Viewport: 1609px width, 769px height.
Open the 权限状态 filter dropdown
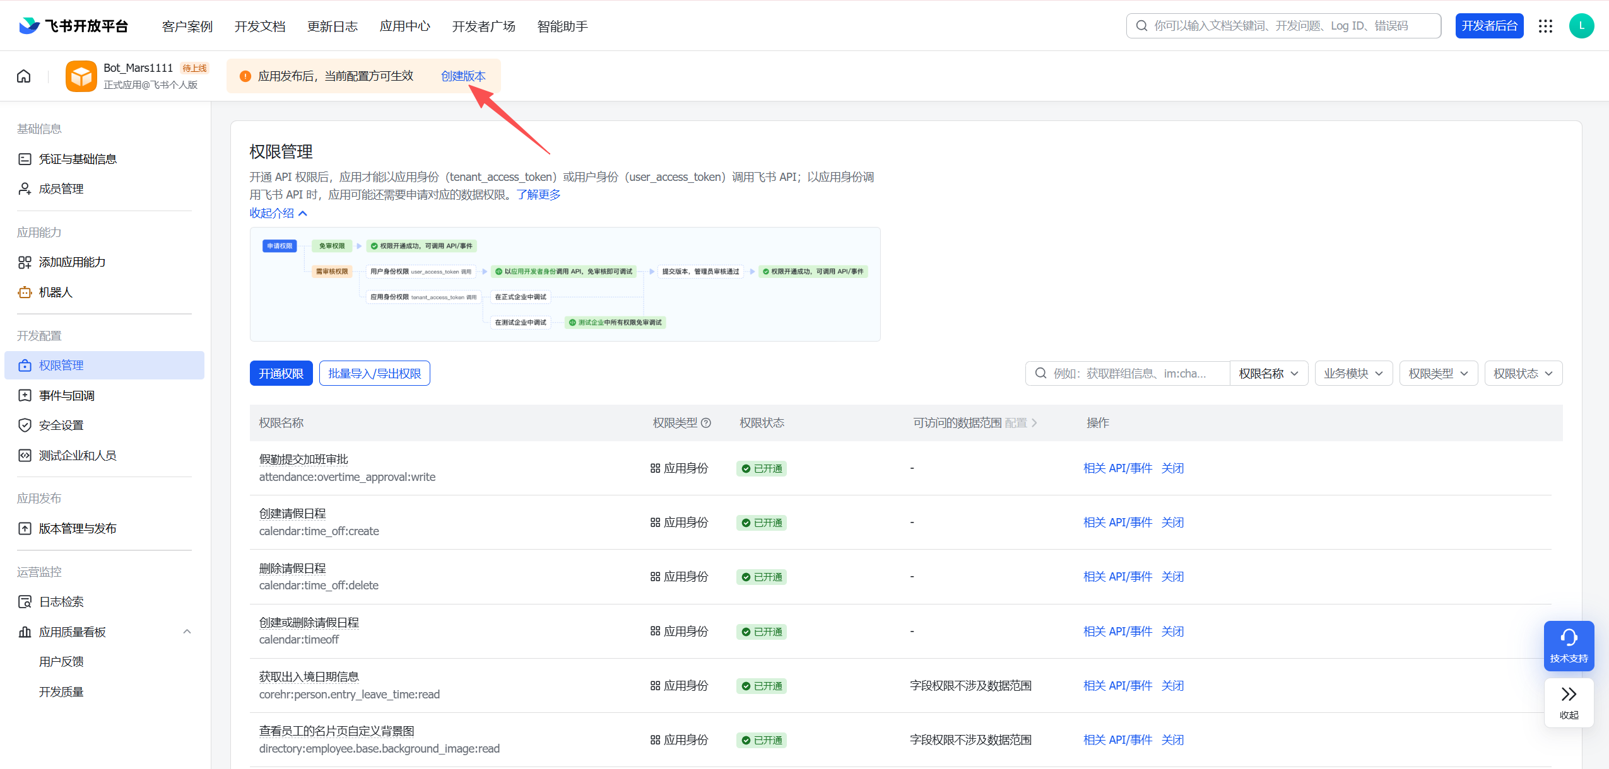pyautogui.click(x=1523, y=374)
